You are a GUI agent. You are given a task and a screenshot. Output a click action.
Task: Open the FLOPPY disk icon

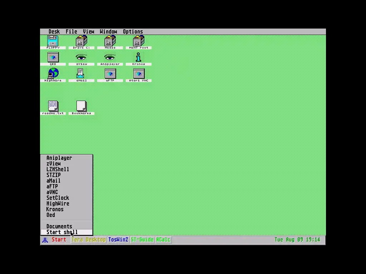(x=53, y=41)
